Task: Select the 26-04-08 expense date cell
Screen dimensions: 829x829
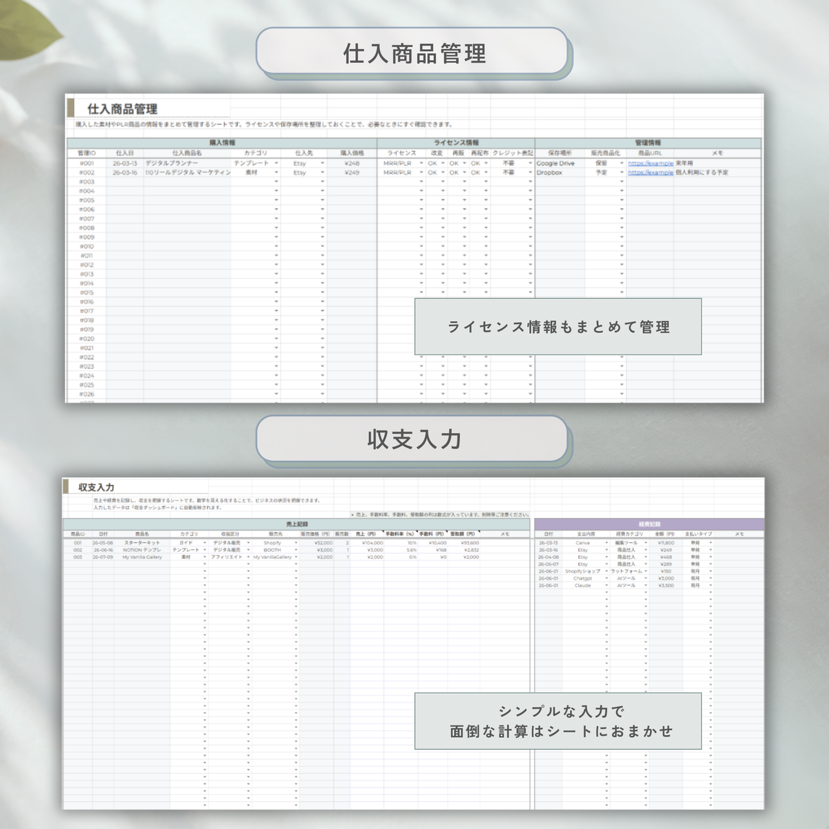Action: coord(549,557)
